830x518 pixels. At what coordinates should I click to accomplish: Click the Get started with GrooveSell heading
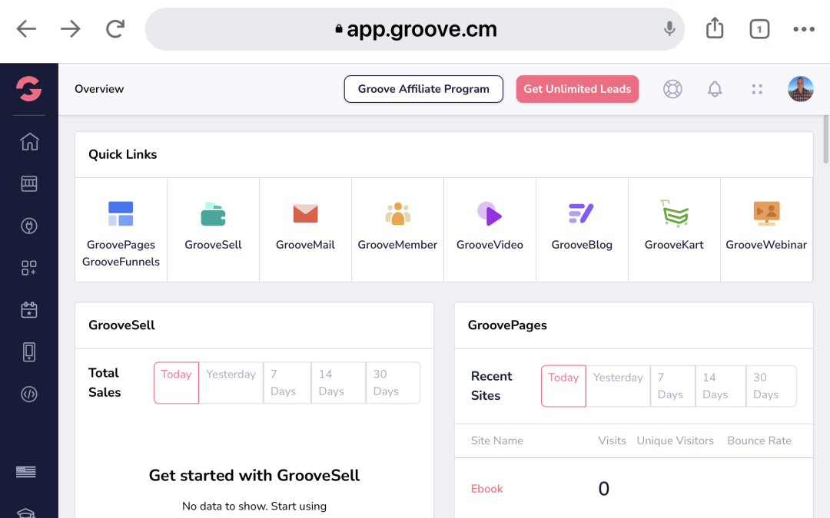254,475
